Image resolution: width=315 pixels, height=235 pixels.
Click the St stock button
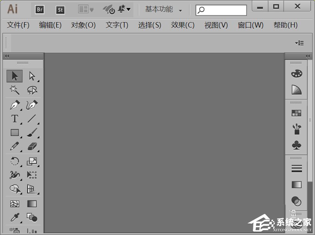(x=60, y=10)
